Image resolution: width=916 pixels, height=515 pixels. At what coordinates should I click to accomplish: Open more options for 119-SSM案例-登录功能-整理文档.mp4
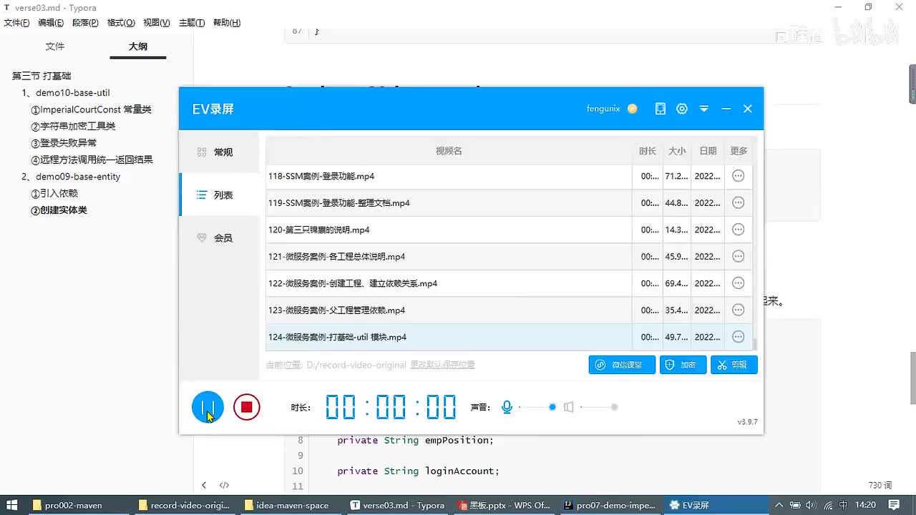[739, 202]
